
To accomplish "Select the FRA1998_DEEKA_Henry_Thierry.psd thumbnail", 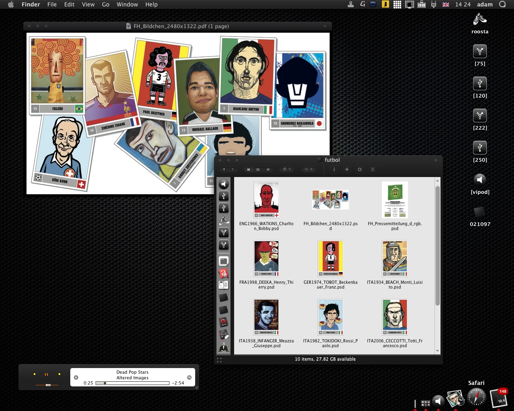I will 266,258.
